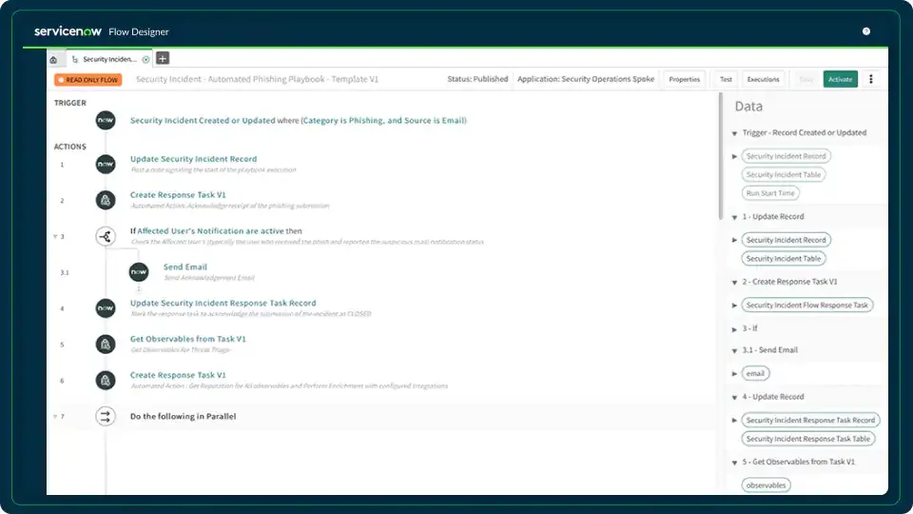Image resolution: width=913 pixels, height=514 pixels.
Task: Click Security Incident Table pill under step 1
Action: 783,259
